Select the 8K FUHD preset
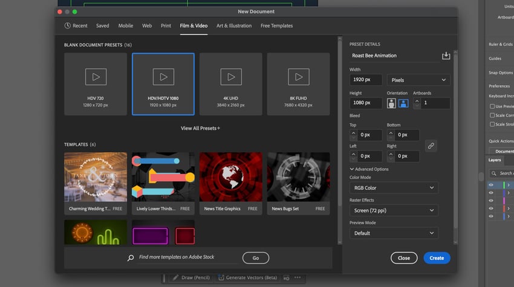 [x=298, y=84]
